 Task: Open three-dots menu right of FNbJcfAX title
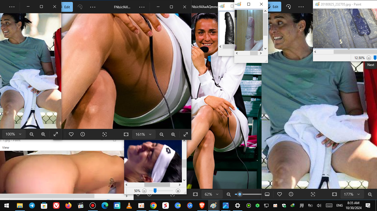pyautogui.click(x=142, y=7)
